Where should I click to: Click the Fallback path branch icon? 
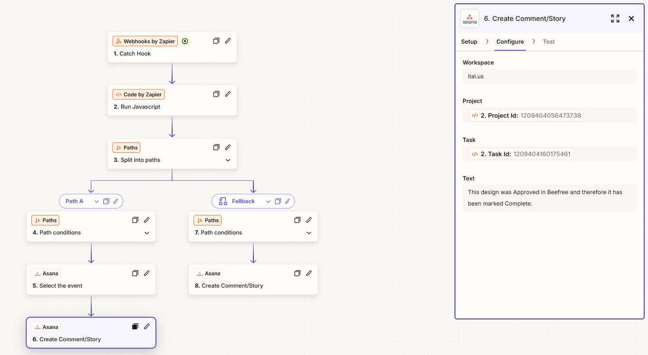point(222,201)
